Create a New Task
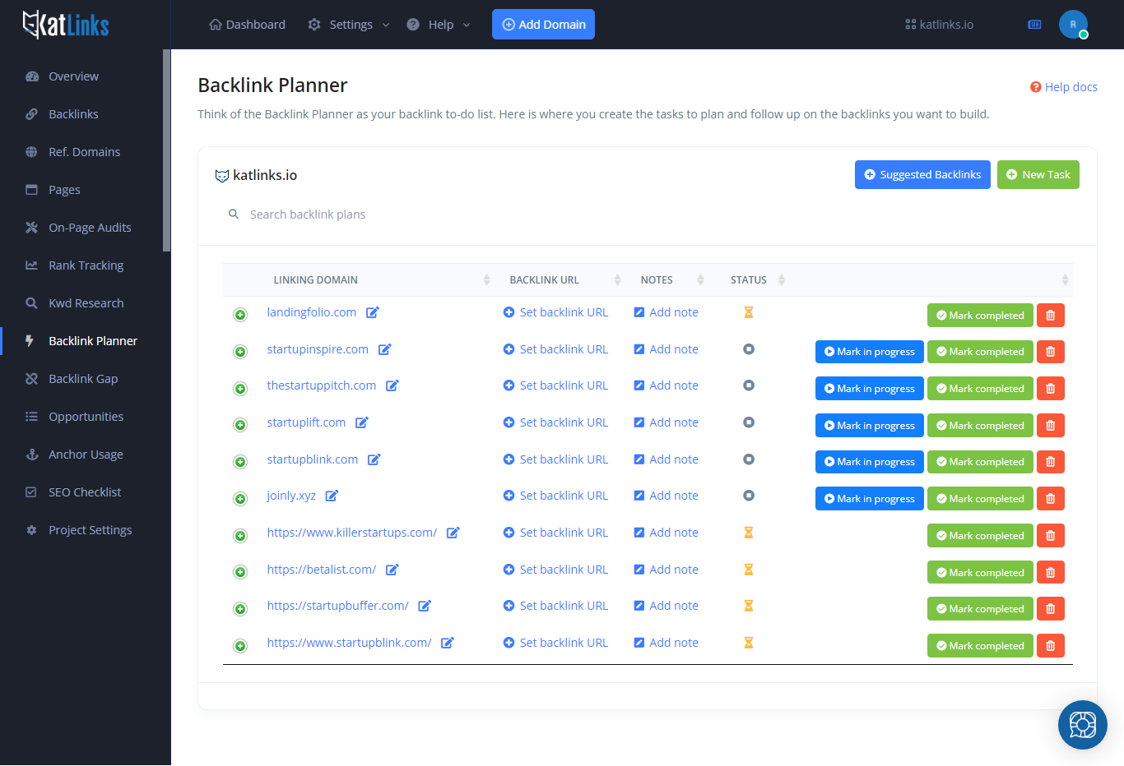 1038,174
